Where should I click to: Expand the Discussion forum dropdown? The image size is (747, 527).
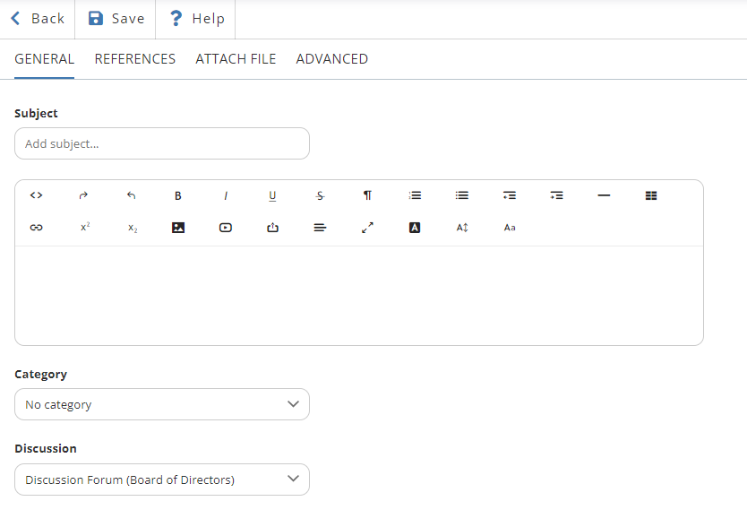pos(162,479)
